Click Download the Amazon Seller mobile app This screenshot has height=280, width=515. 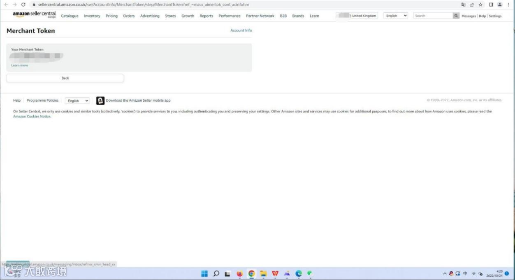pos(138,100)
